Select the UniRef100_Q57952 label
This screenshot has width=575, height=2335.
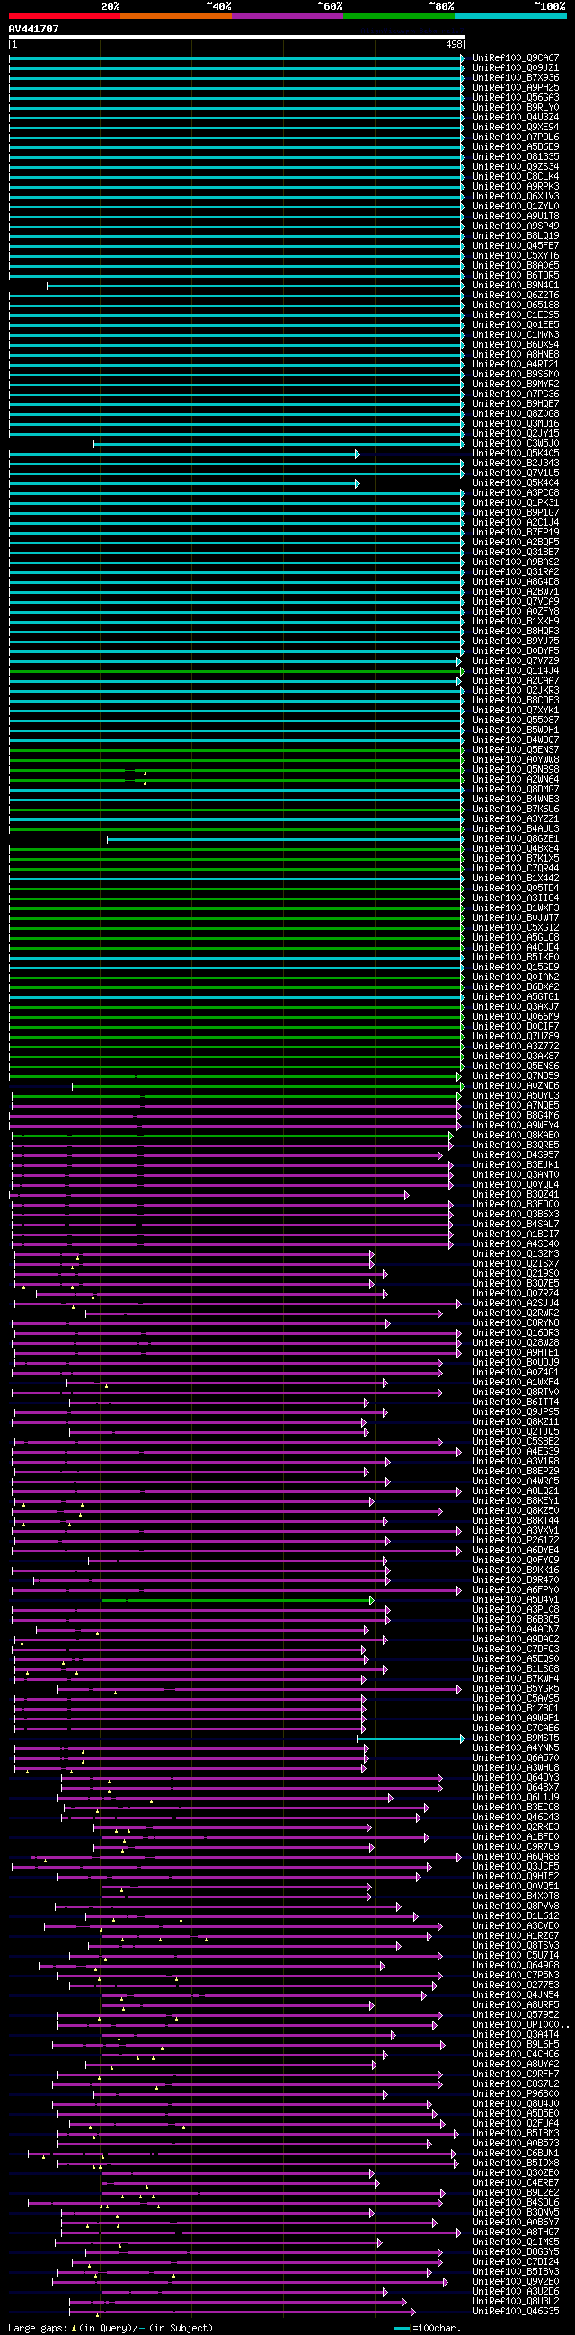coord(516,2016)
